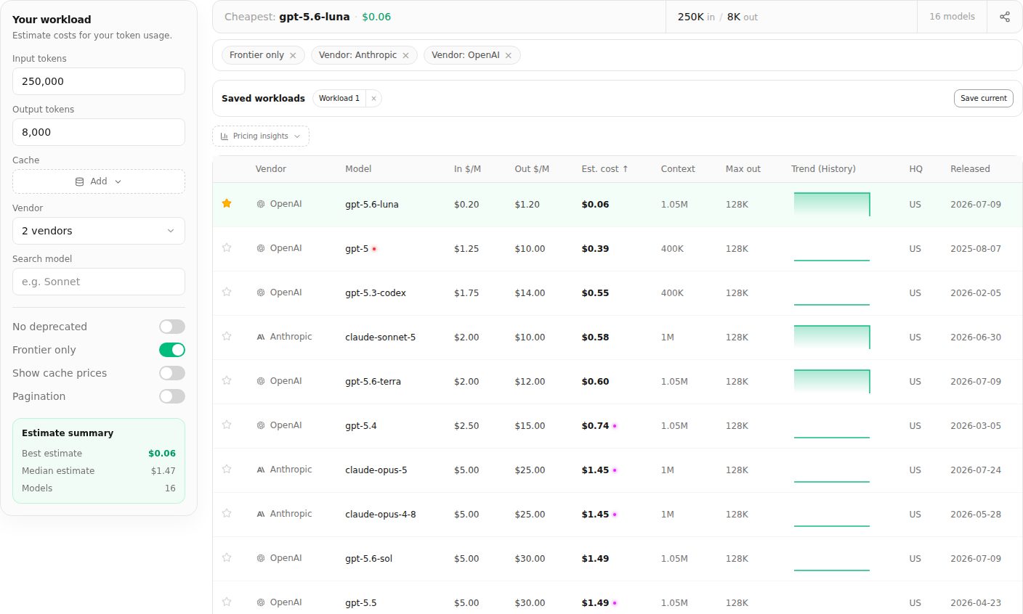Sort by HQ column header
The width and height of the screenshot is (1023, 614).
coord(915,169)
